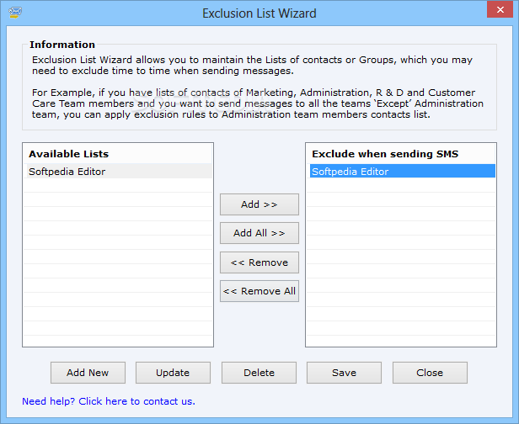Select Softpedia Editor in Available Lists
The width and height of the screenshot is (519, 424).
118,172
